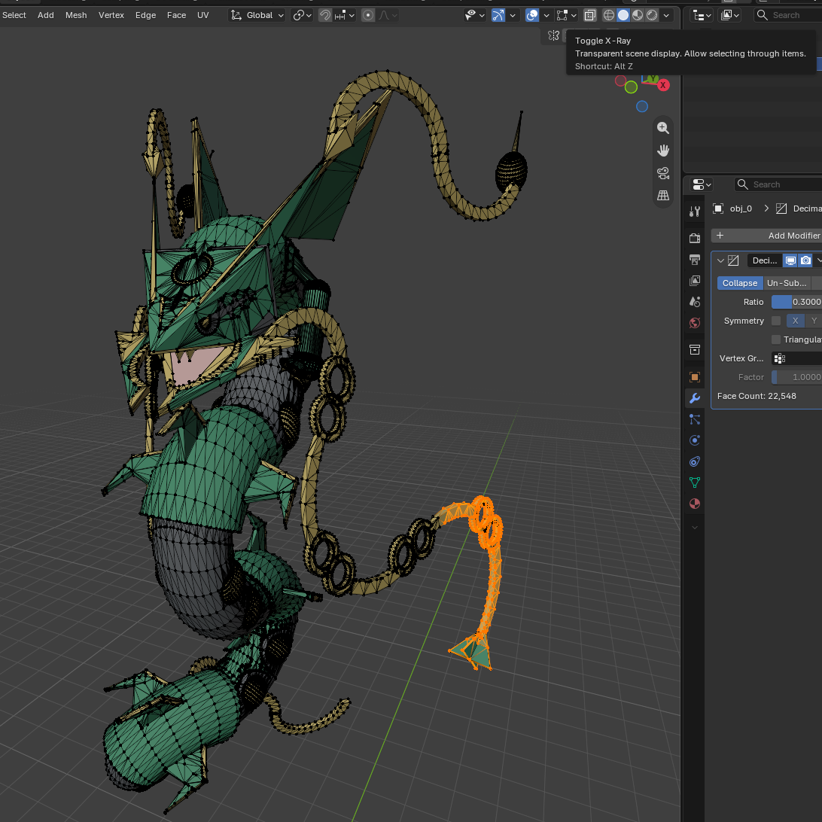Screen dimensions: 822x822
Task: Toggle viewport gizmos button
Action: tap(498, 15)
